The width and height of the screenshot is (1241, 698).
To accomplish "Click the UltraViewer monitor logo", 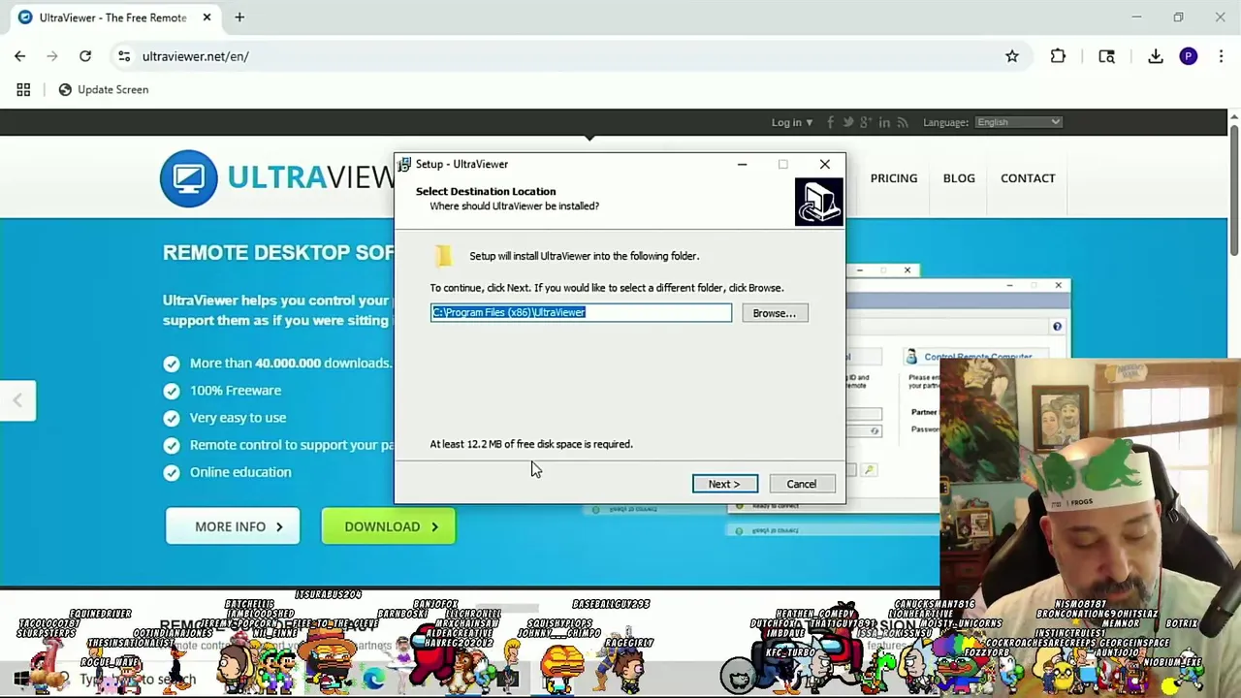I will (x=189, y=178).
